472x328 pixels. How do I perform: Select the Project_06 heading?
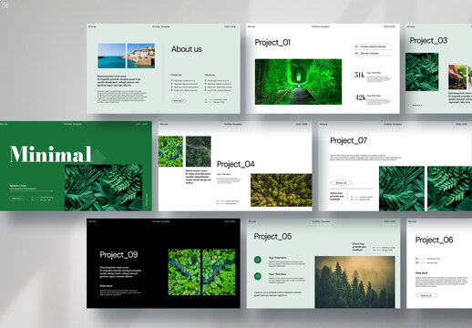click(434, 240)
